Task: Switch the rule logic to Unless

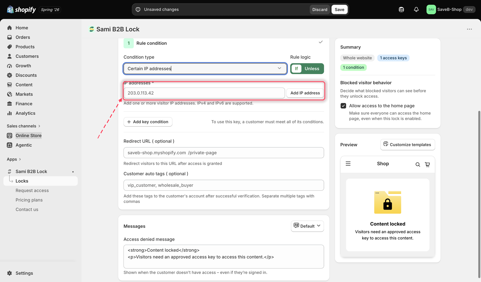Action: 312,69
